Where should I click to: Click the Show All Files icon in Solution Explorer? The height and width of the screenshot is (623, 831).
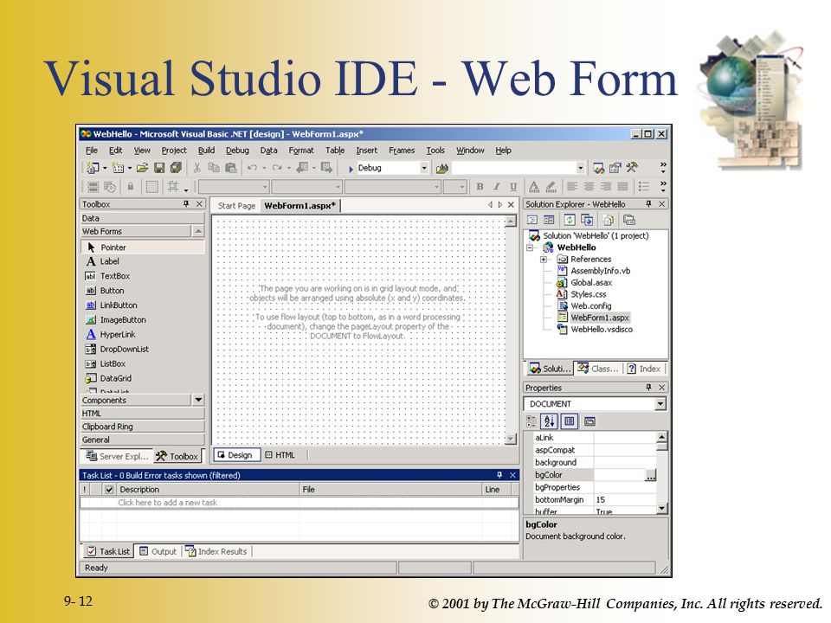(x=609, y=220)
